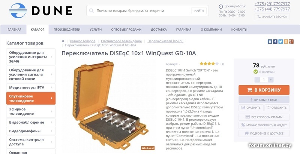Decrease quantity with minus button
Viewport: 300px width, 154px height.
[x=257, y=80]
